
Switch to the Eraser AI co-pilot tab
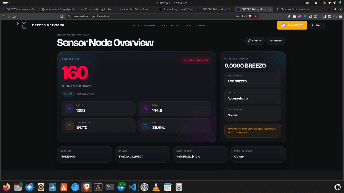click(98, 9)
